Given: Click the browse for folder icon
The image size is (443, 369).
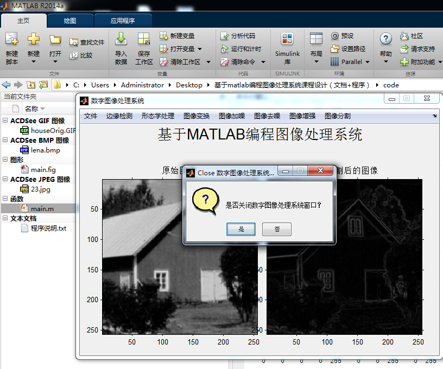Looking at the screenshot, I should point(43,85).
